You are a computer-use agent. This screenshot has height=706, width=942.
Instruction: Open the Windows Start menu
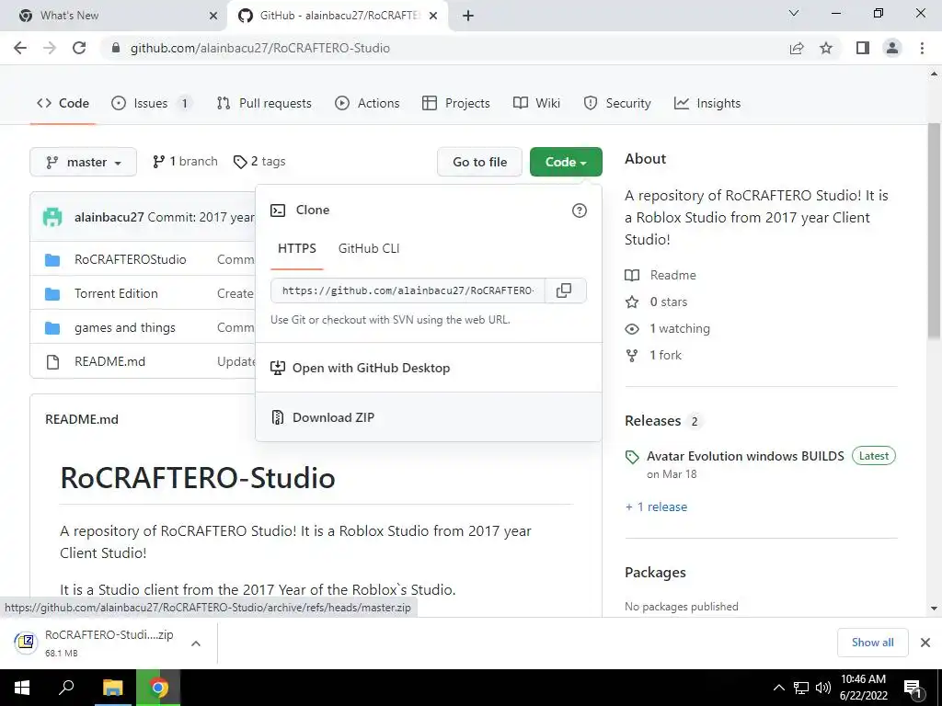click(22, 688)
